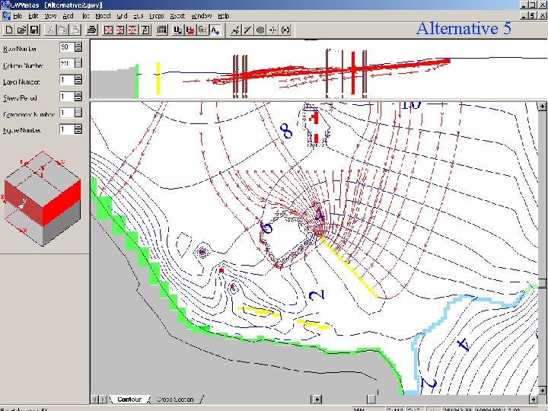Open the Model menu
The image size is (548, 411).
[103, 16]
